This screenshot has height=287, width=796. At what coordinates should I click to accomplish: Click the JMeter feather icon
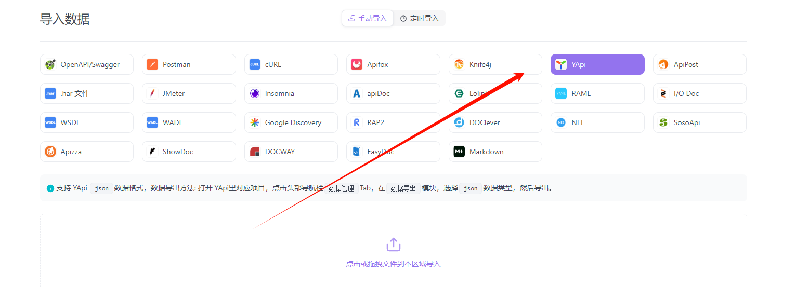pyautogui.click(x=152, y=93)
